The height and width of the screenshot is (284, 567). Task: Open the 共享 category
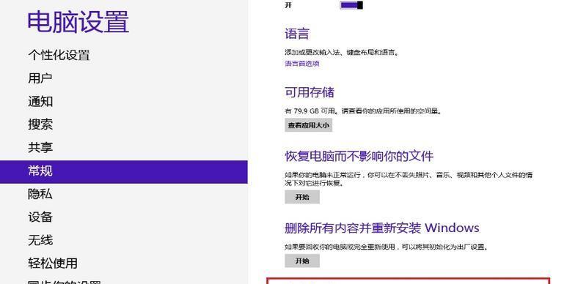(x=40, y=148)
